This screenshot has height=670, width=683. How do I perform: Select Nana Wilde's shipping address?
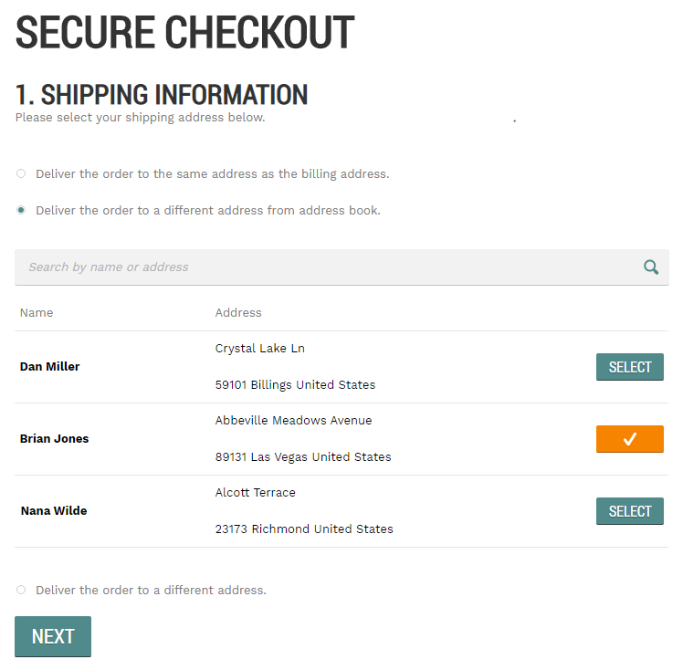click(629, 511)
